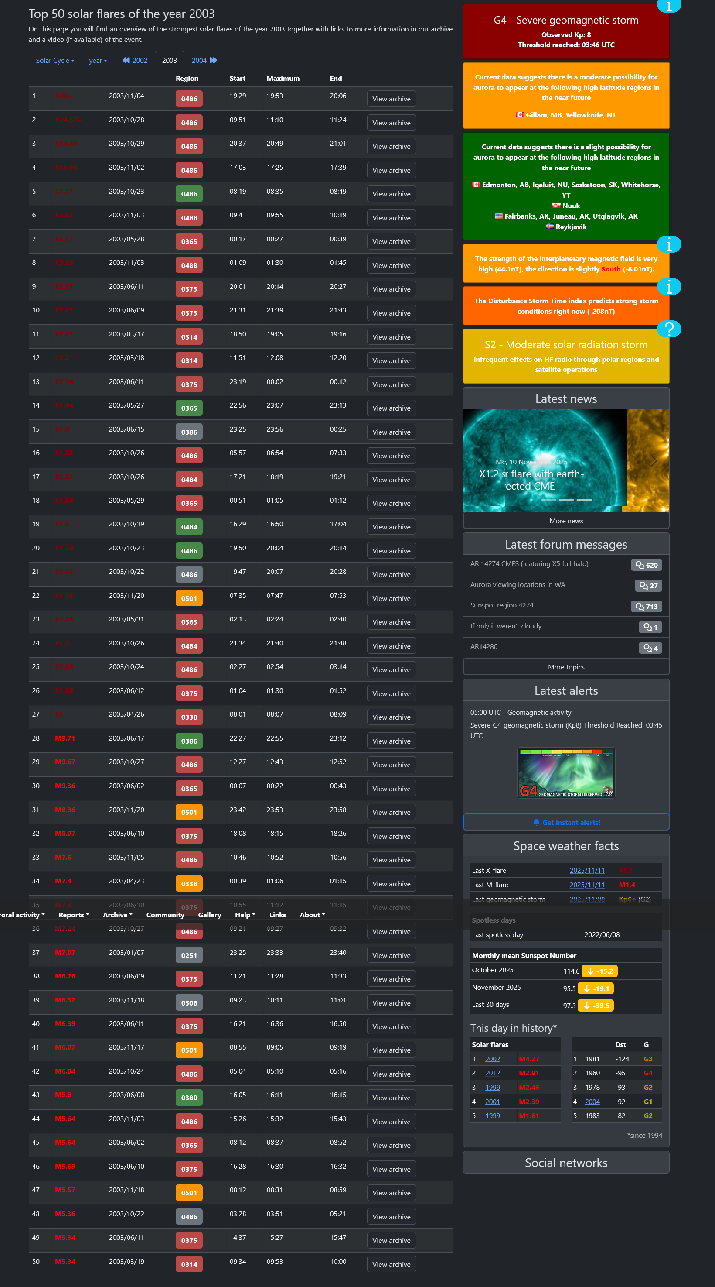Click View archive for the 2003/03/19 M5.34 flare
The width and height of the screenshot is (715, 1287).
391,1264
